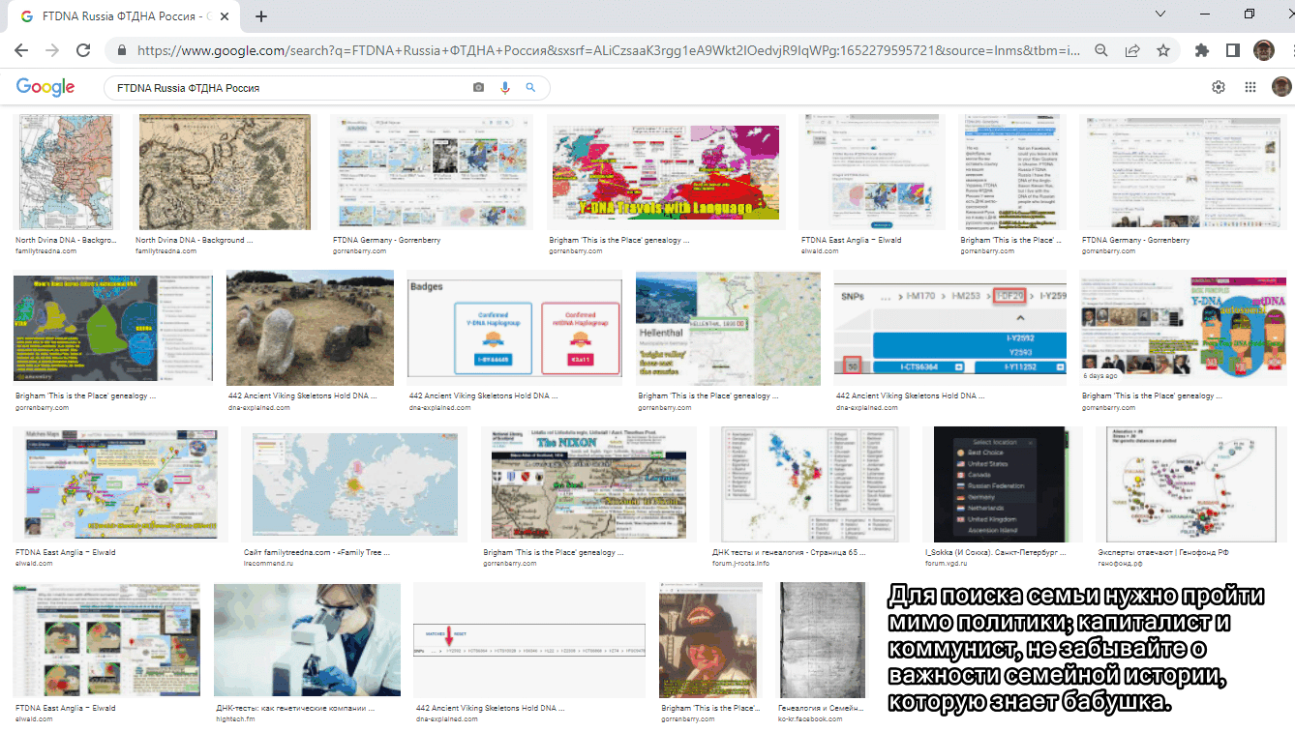
Task: View site security lock info
Action: coord(122,50)
